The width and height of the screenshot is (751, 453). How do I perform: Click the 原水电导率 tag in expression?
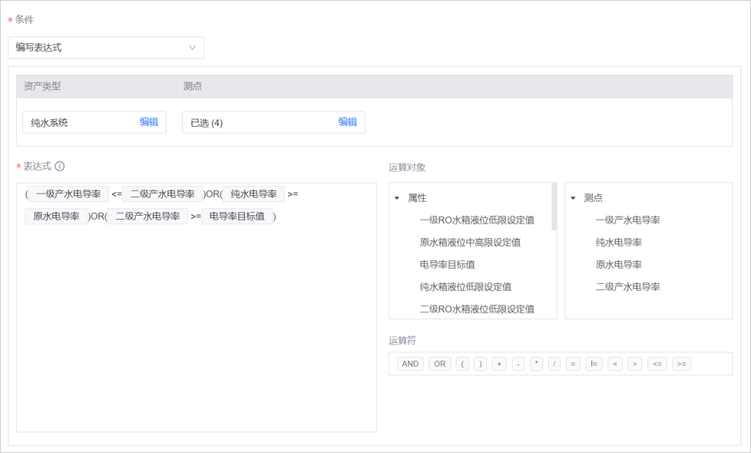click(x=57, y=217)
